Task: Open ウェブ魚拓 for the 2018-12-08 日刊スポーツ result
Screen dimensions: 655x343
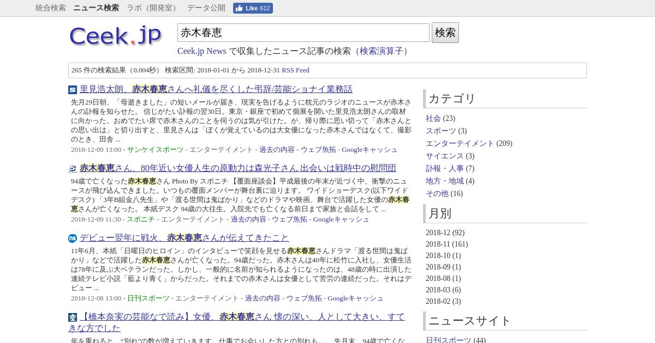Action: (x=304, y=298)
